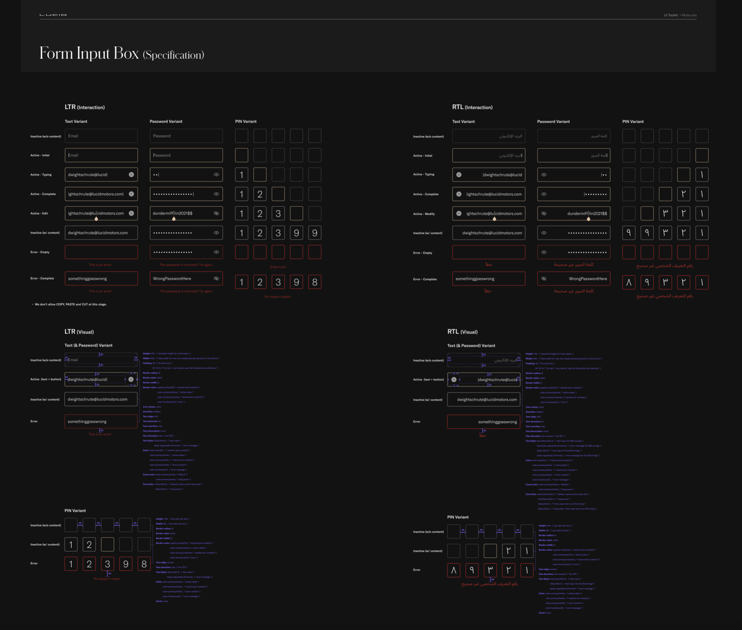Click PIN box 3 in LTR Interaction Active - Edit row
The height and width of the screenshot is (630, 742).
coord(278,213)
